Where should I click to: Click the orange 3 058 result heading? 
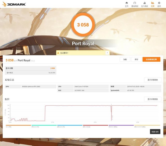point(10,60)
